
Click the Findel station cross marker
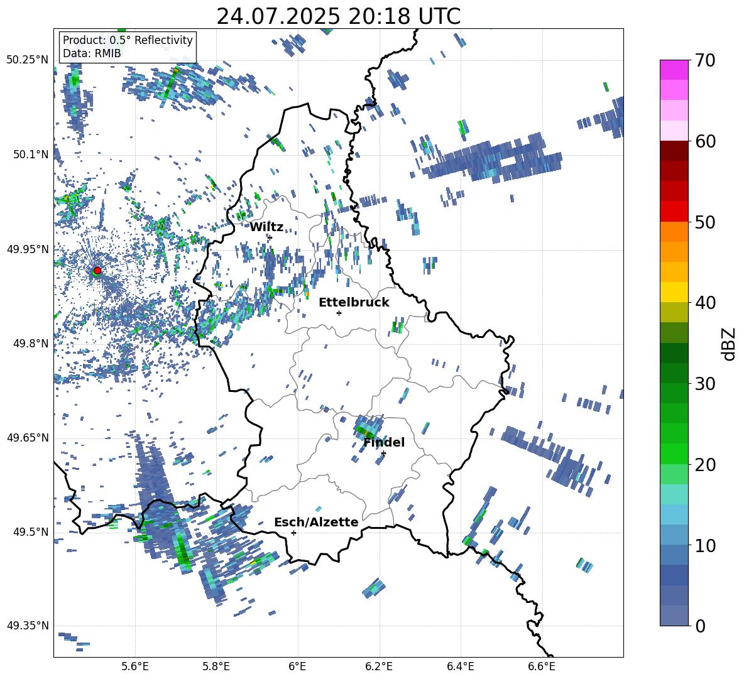coord(383,454)
